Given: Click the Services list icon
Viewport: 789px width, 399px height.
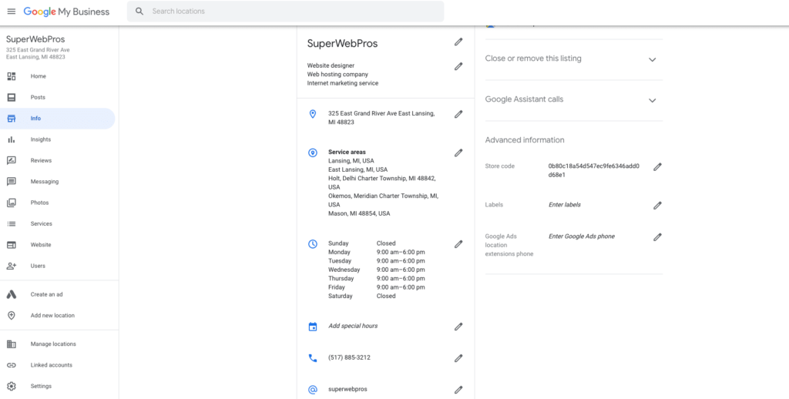Looking at the screenshot, I should point(11,224).
